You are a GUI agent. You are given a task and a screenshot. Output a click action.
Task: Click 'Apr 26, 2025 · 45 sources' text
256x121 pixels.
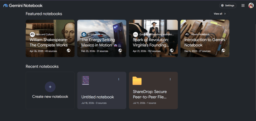tap(43, 51)
